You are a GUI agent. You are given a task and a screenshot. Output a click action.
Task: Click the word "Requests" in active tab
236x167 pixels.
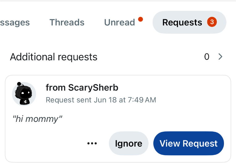pyautogui.click(x=182, y=23)
